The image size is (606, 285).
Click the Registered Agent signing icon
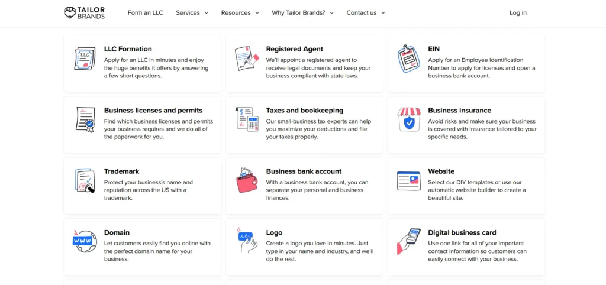[247, 59]
